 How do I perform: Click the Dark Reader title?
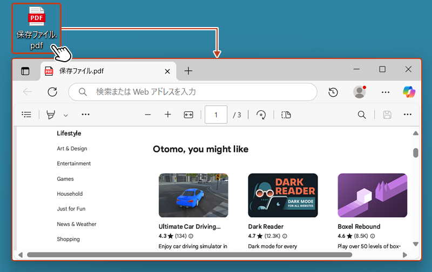point(266,227)
